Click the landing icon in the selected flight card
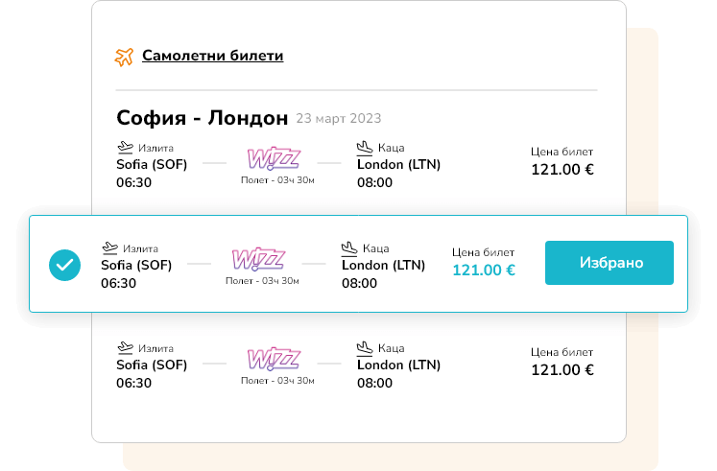Screen dimensions: 717x471 pos(348,247)
